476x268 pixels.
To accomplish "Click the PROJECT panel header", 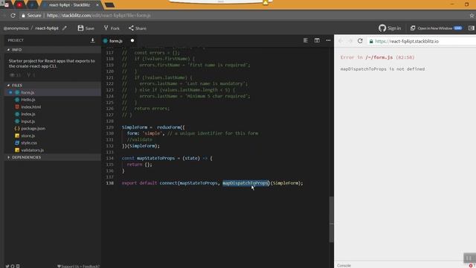I will tap(16, 40).
